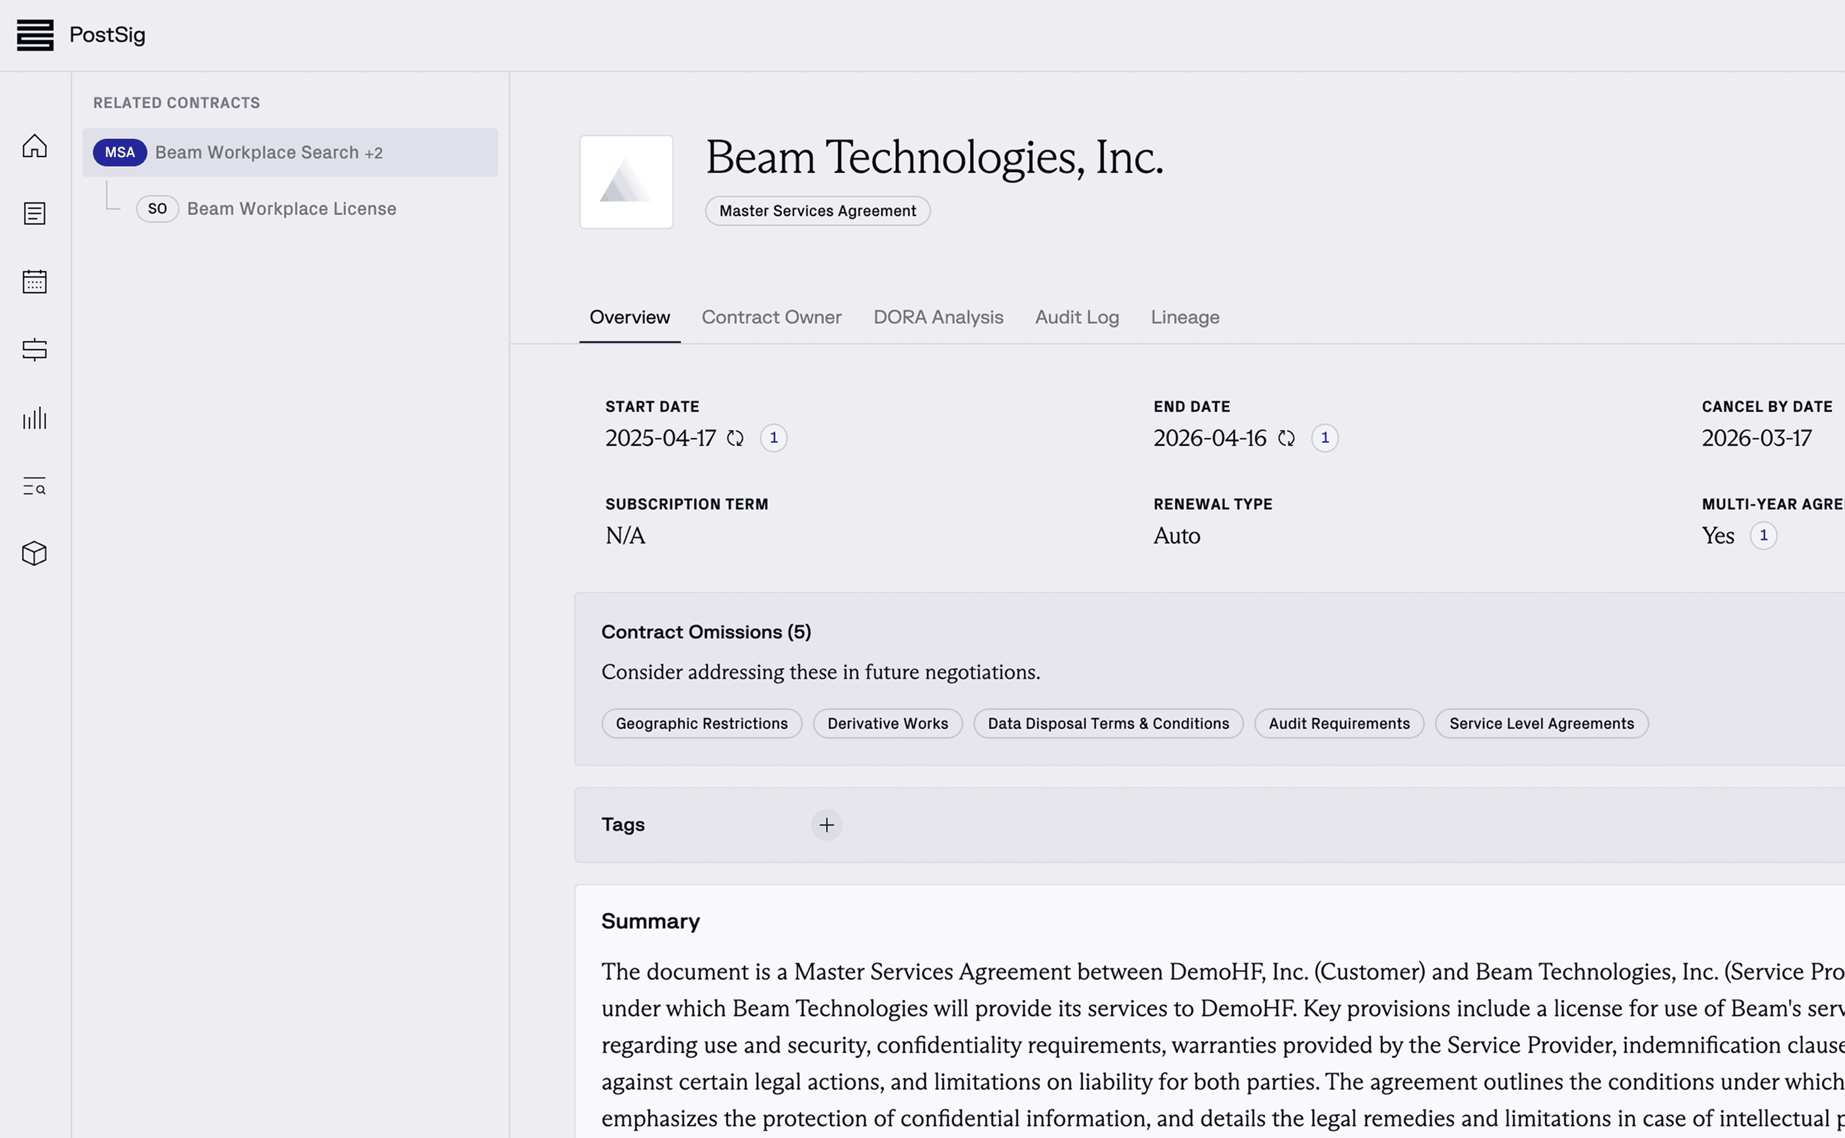Switch to the Audit Log tab

1077,318
